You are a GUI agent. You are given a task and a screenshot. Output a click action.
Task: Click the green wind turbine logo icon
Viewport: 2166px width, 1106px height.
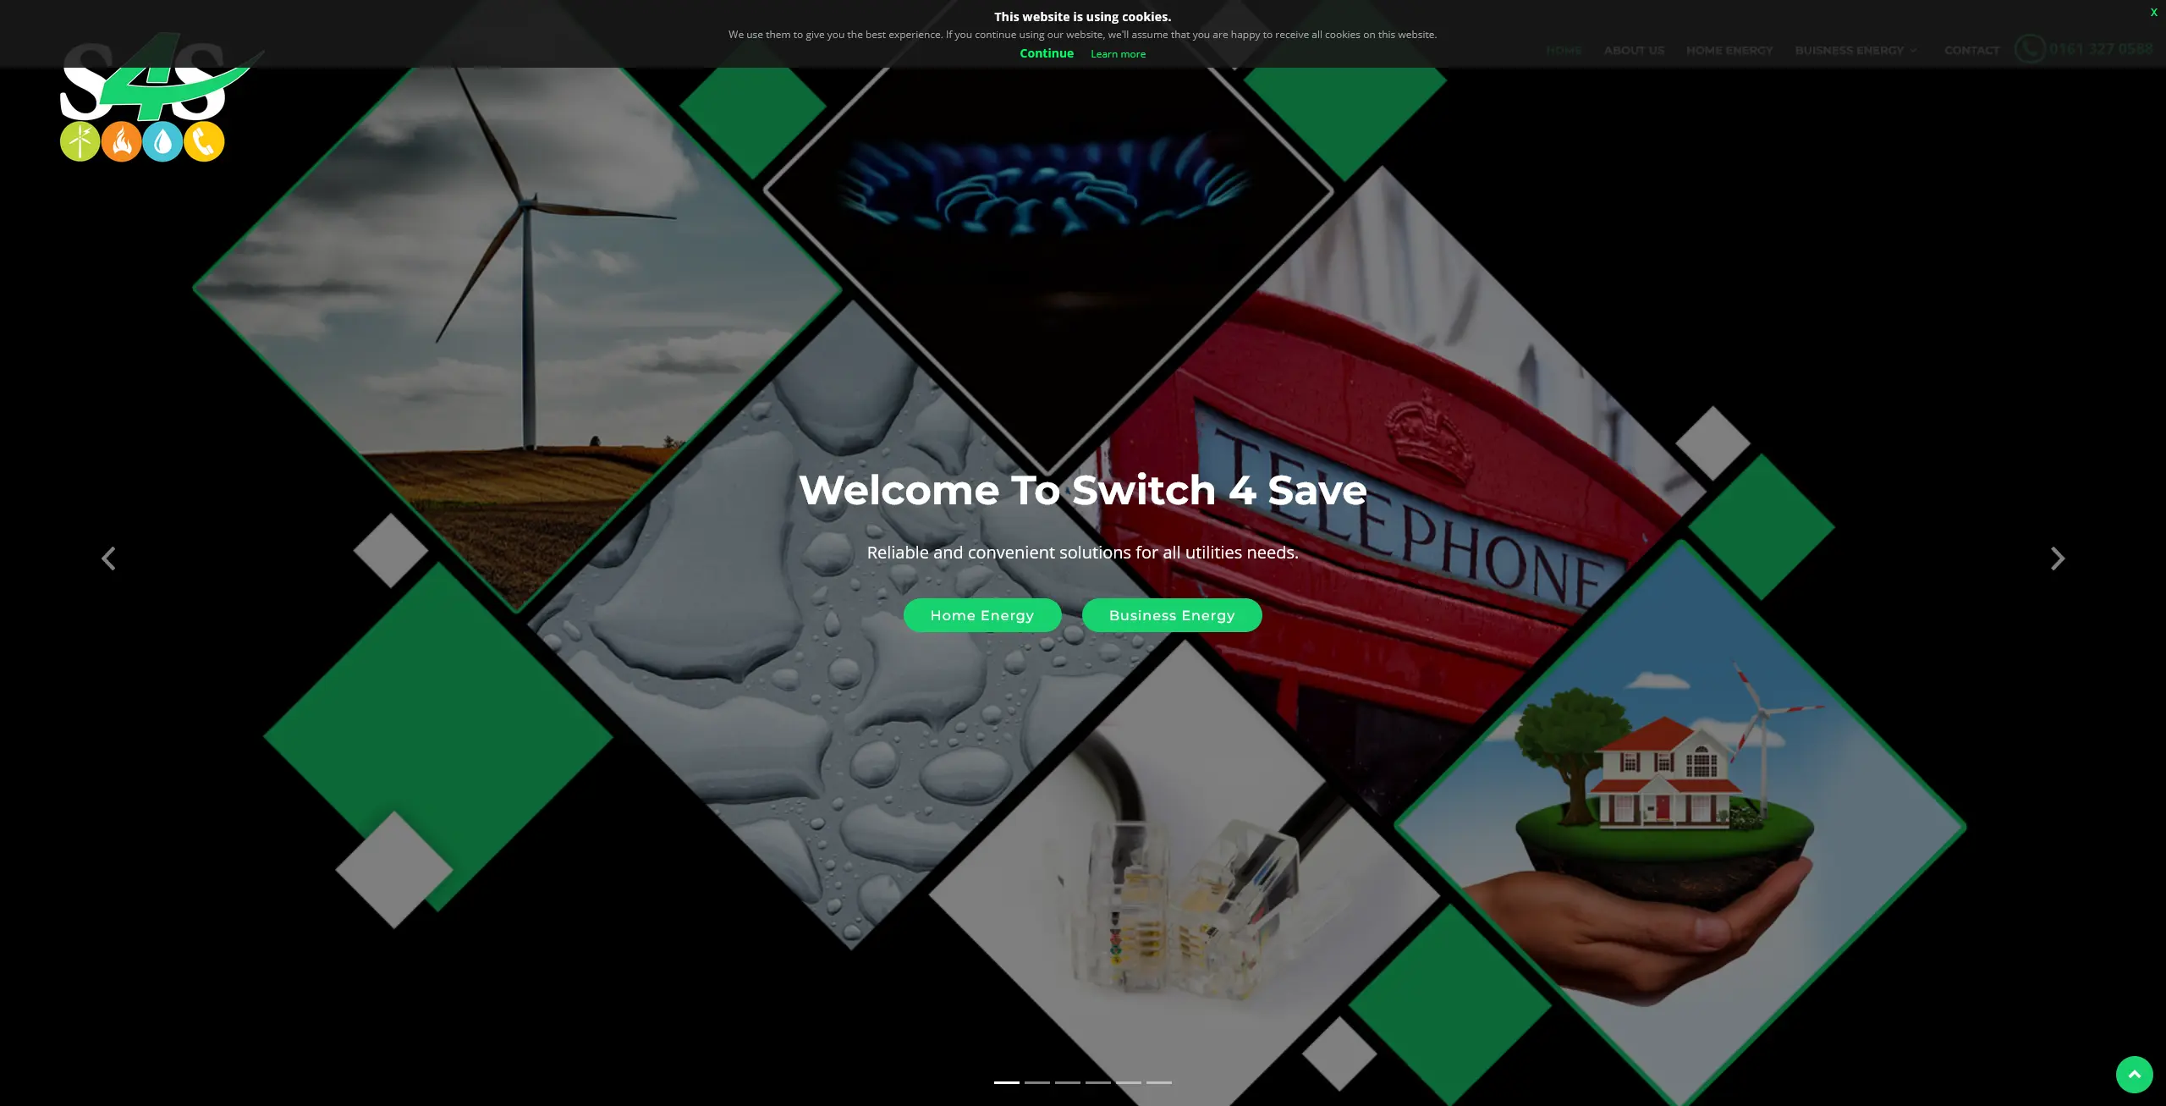coord(80,141)
